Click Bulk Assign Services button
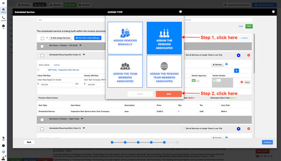This screenshot has width=281, height=161. click(x=60, y=38)
